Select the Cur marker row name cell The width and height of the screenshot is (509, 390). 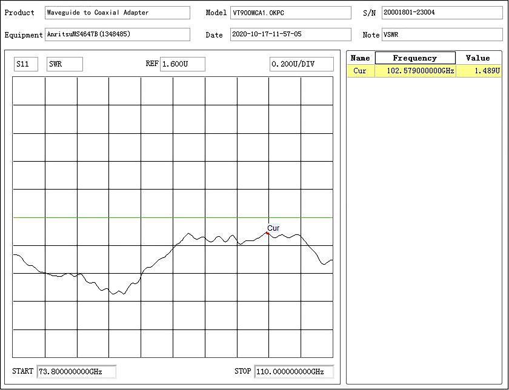point(361,71)
